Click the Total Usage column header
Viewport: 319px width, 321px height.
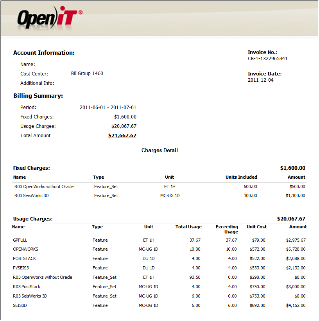tap(188, 227)
